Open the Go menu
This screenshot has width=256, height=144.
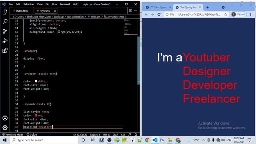pos(47,4)
